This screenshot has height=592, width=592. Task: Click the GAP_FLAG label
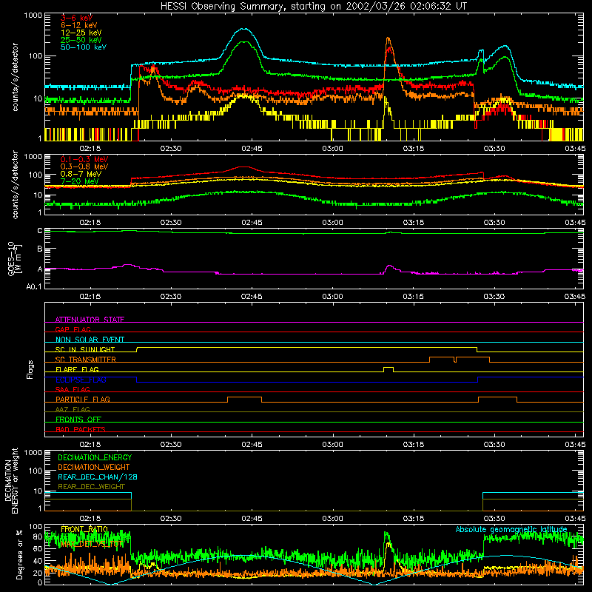(73, 329)
